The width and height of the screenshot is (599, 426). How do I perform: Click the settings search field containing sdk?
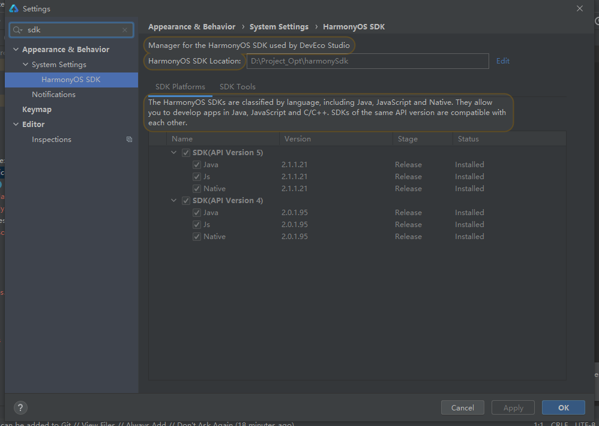click(71, 30)
